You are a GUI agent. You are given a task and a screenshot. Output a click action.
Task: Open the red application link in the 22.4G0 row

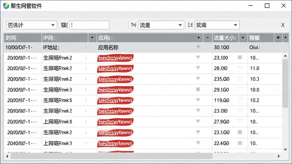point(115,143)
